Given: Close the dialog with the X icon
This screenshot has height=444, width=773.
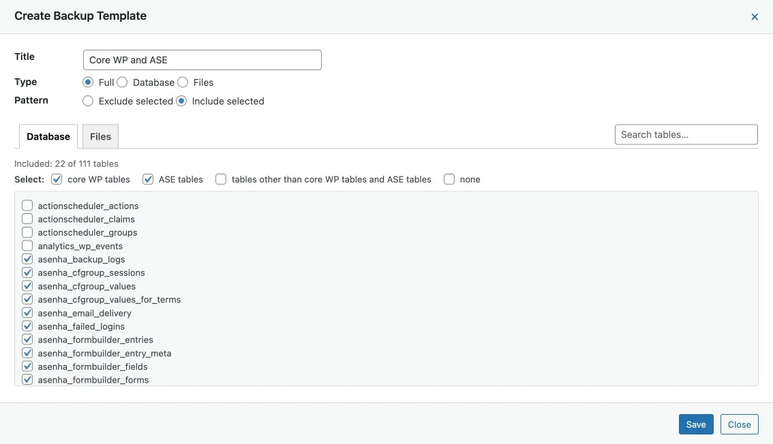Looking at the screenshot, I should click(755, 17).
